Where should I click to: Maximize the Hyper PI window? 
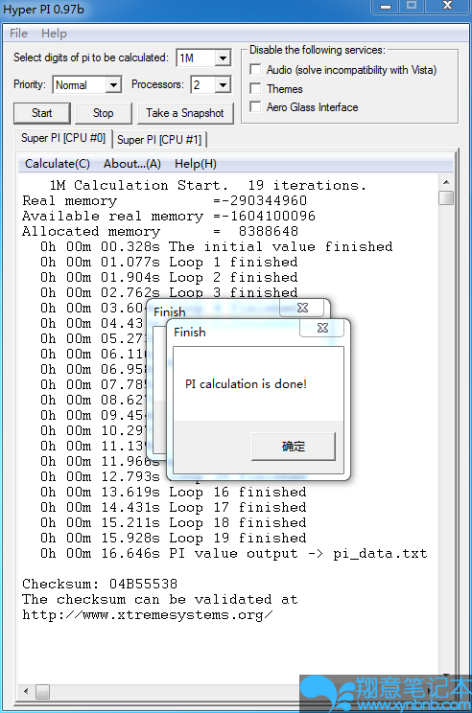(412, 6)
